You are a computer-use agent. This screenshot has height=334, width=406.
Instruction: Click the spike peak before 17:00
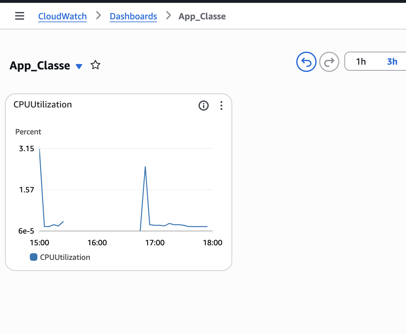point(145,167)
